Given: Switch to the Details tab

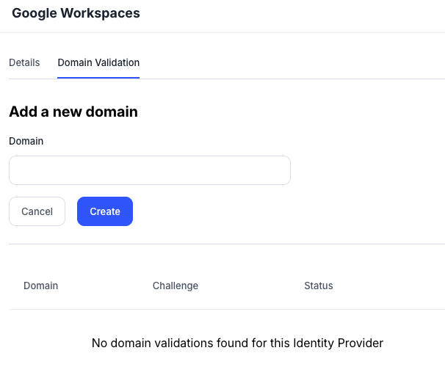Looking at the screenshot, I should coord(24,62).
